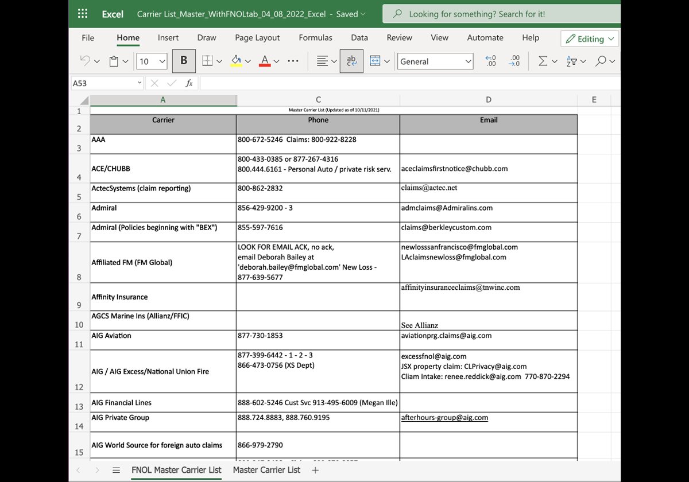The height and width of the screenshot is (482, 689).
Task: Click the search box field
Action: [x=501, y=14]
